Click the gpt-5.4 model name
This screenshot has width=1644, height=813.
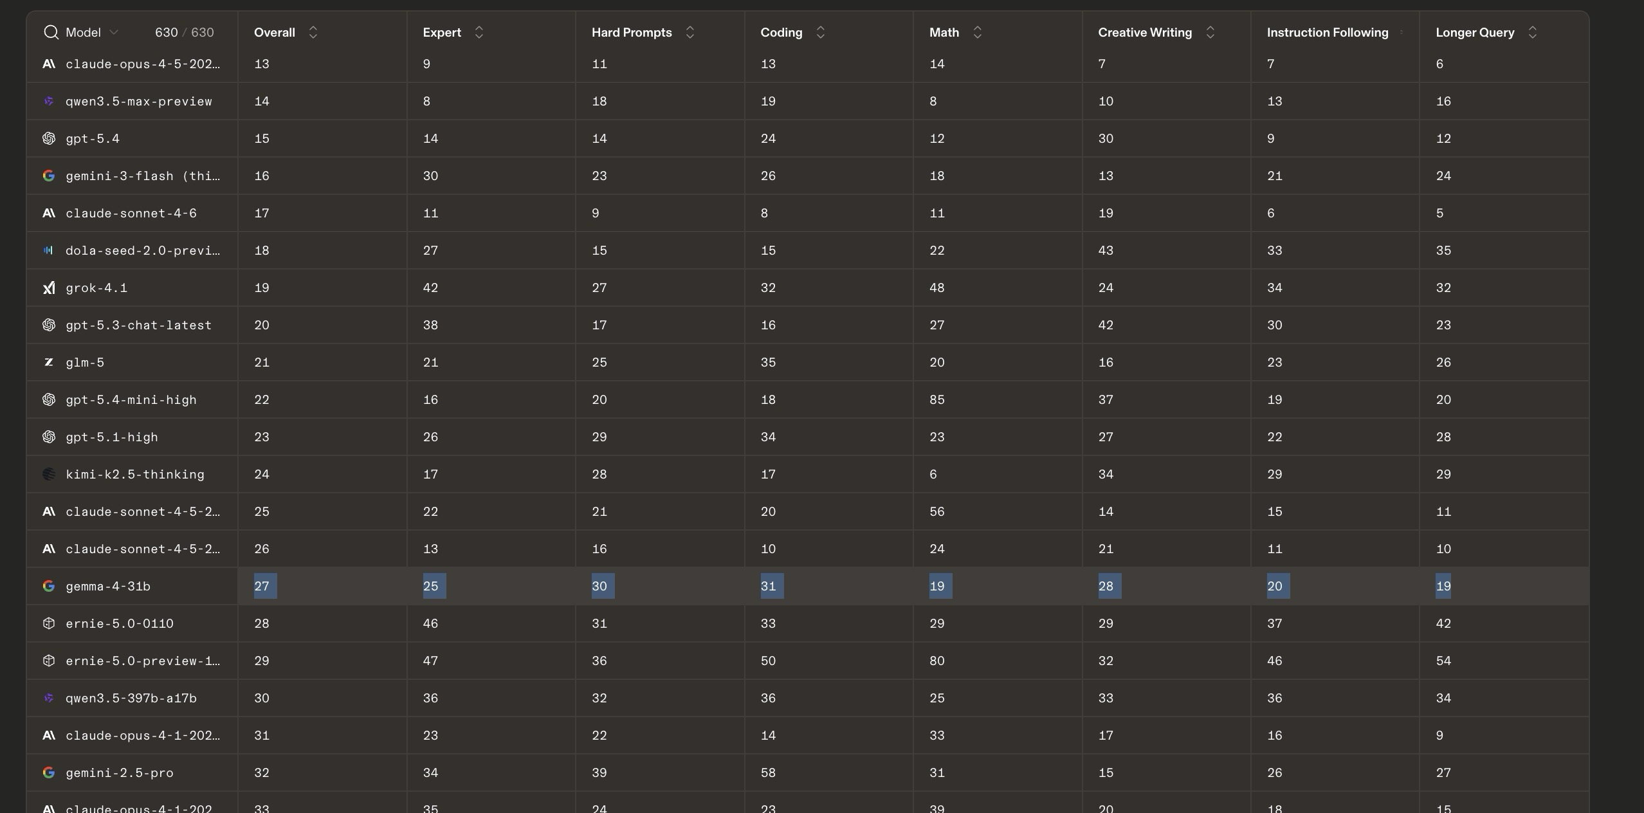[93, 138]
